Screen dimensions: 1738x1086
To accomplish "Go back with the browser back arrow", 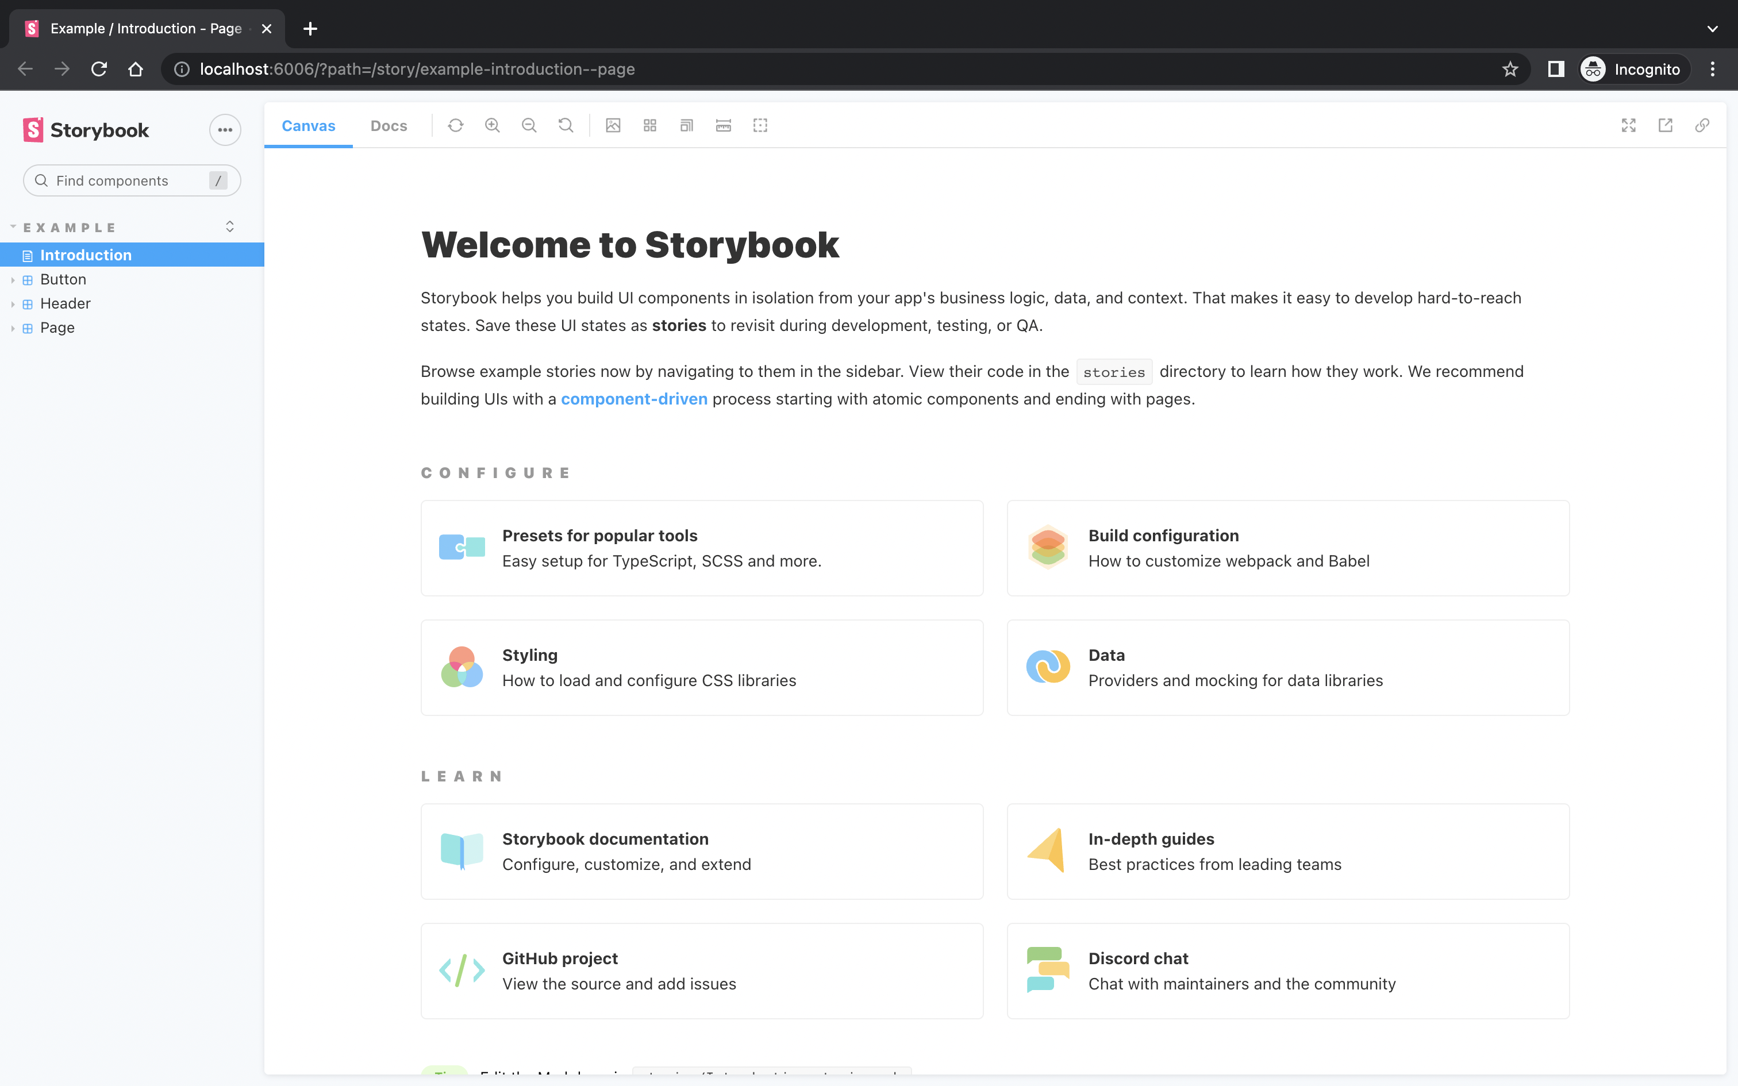I will (x=26, y=69).
